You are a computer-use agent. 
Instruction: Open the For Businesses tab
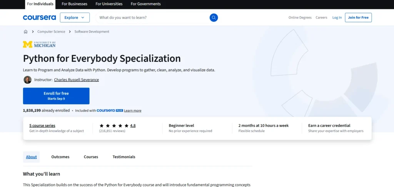pos(74,4)
